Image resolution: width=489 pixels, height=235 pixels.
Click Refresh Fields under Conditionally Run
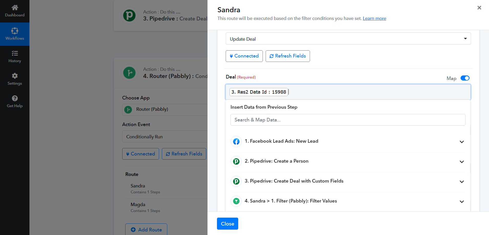click(184, 154)
